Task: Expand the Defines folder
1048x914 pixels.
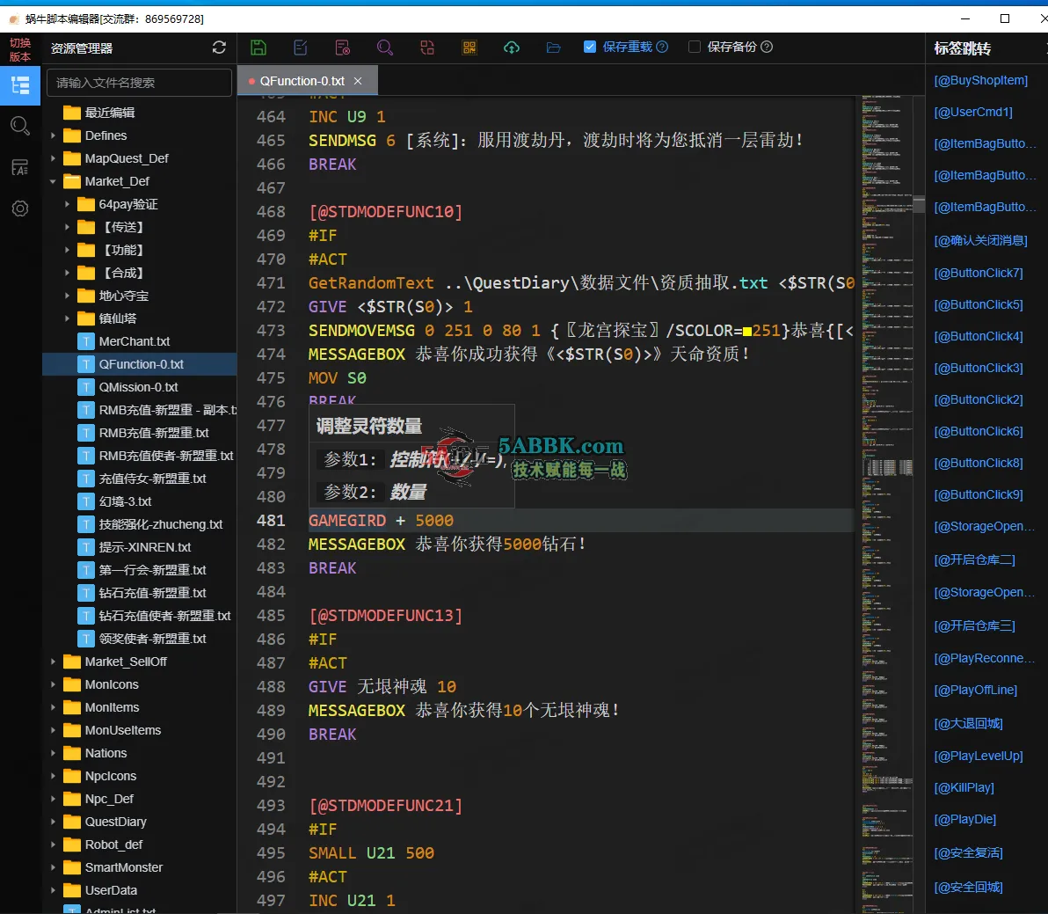Action: tap(53, 135)
